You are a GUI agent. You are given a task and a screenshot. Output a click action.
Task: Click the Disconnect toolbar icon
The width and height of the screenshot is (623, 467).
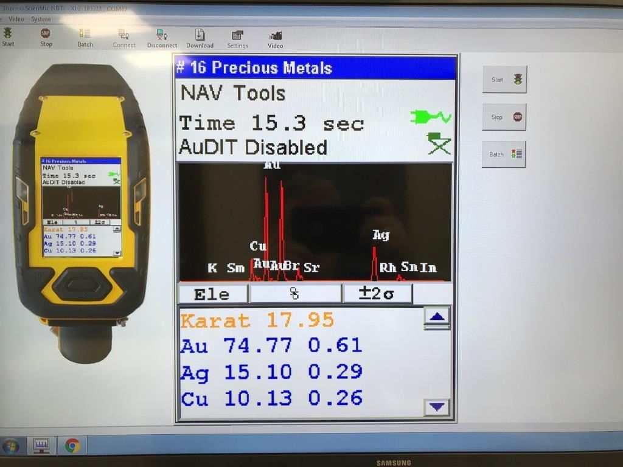(162, 39)
